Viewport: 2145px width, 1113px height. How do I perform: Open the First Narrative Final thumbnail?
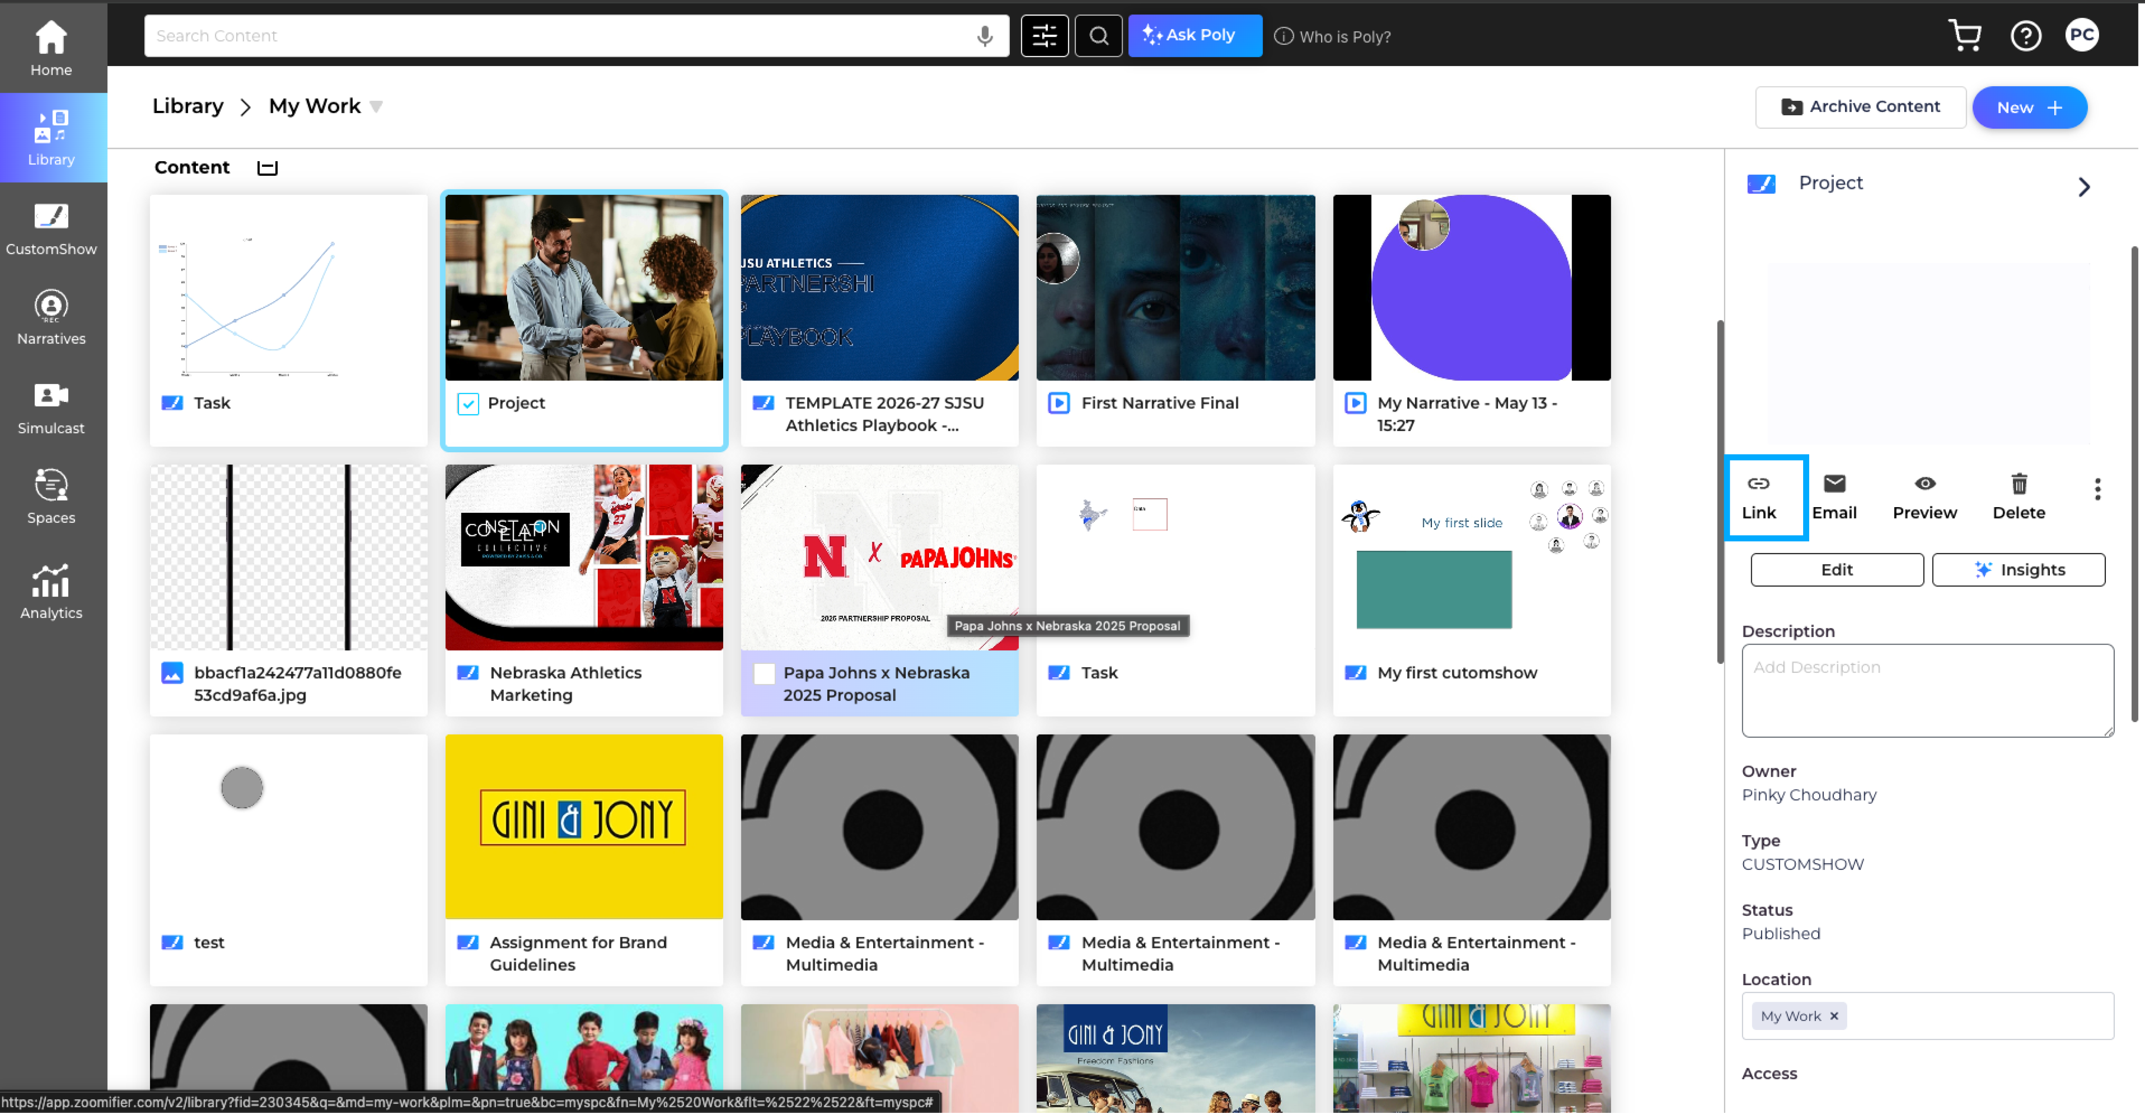[1175, 288]
